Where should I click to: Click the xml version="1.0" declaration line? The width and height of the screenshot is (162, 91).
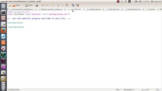(18, 12)
